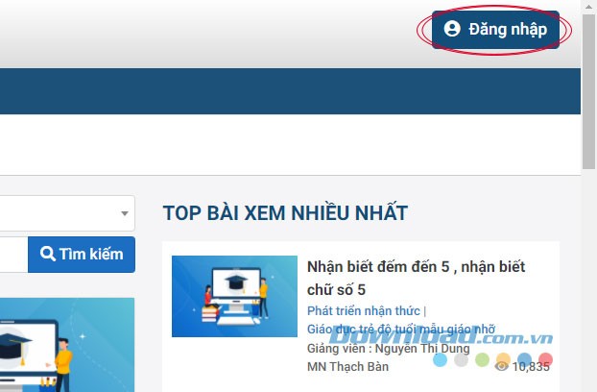Click the red watermark dot
Image resolution: width=597 pixels, height=392 pixels.
(x=545, y=360)
